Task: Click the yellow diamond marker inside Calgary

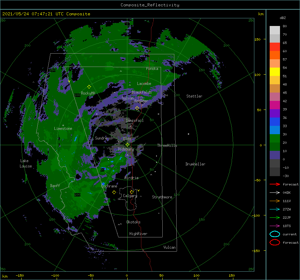Action: point(132,192)
